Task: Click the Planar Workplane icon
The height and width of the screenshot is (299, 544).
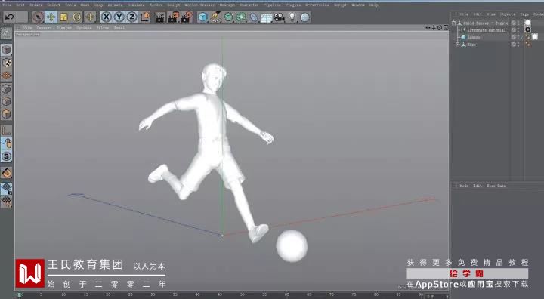Action: point(6,201)
